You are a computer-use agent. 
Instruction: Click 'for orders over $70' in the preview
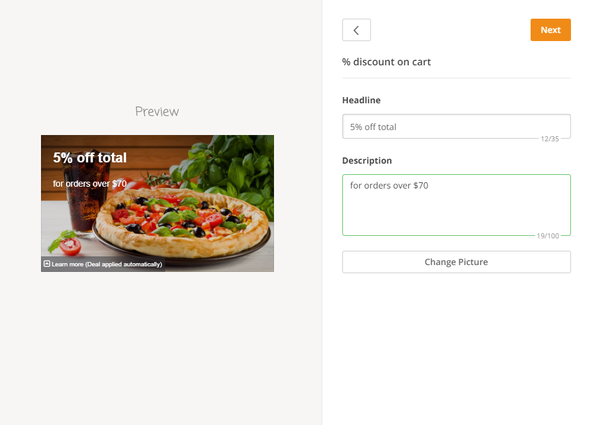coord(89,184)
